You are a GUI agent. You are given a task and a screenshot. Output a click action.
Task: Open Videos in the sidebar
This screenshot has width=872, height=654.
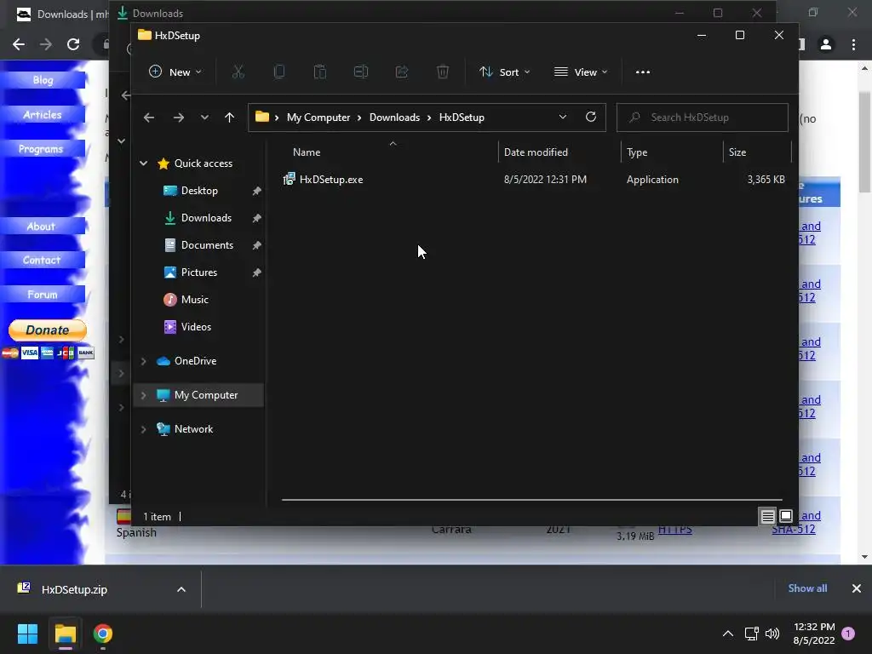coord(196,327)
